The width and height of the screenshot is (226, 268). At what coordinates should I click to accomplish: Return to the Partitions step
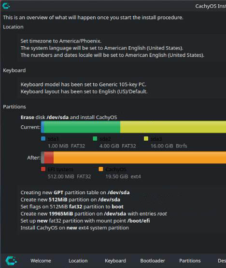click(190, 261)
